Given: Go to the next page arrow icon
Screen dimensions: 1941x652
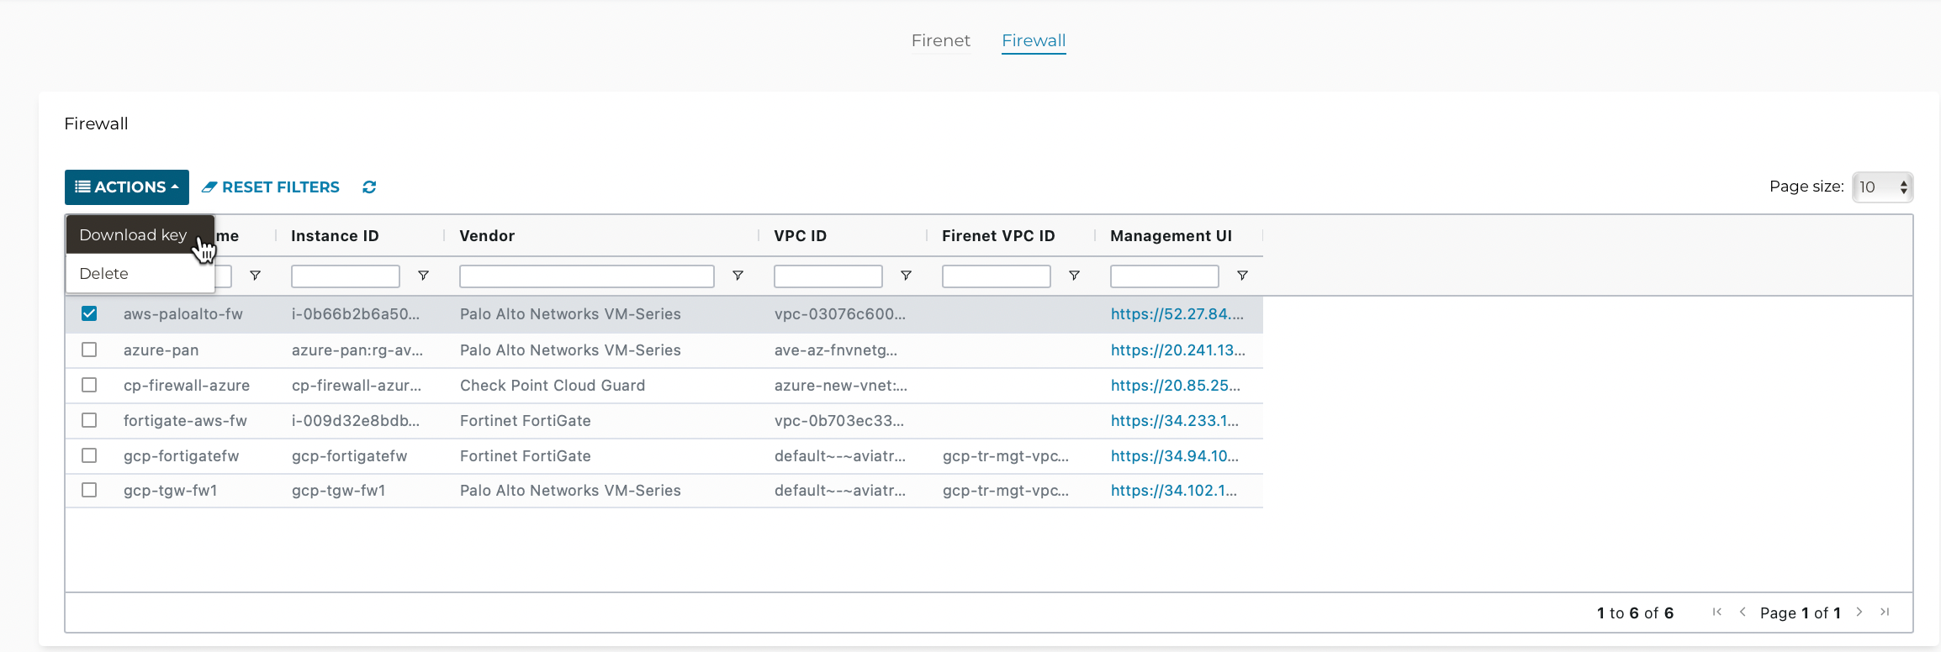Looking at the screenshot, I should pos(1859,613).
